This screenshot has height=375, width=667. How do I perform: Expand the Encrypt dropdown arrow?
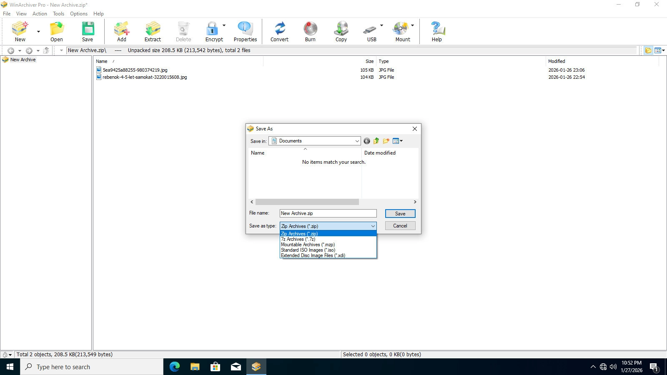click(224, 25)
